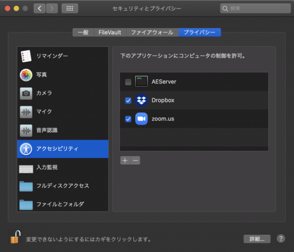Click the Accessibility (アクセシビリティ) figure icon
Image resolution: width=294 pixels, height=252 pixels.
(x=26, y=149)
